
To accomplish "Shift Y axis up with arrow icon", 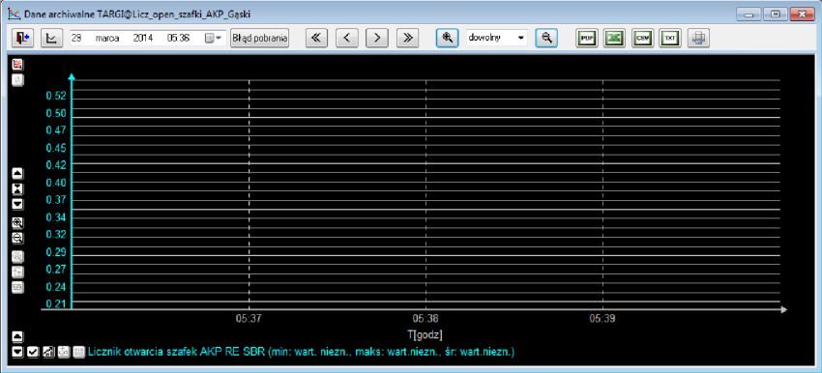I will [x=17, y=172].
